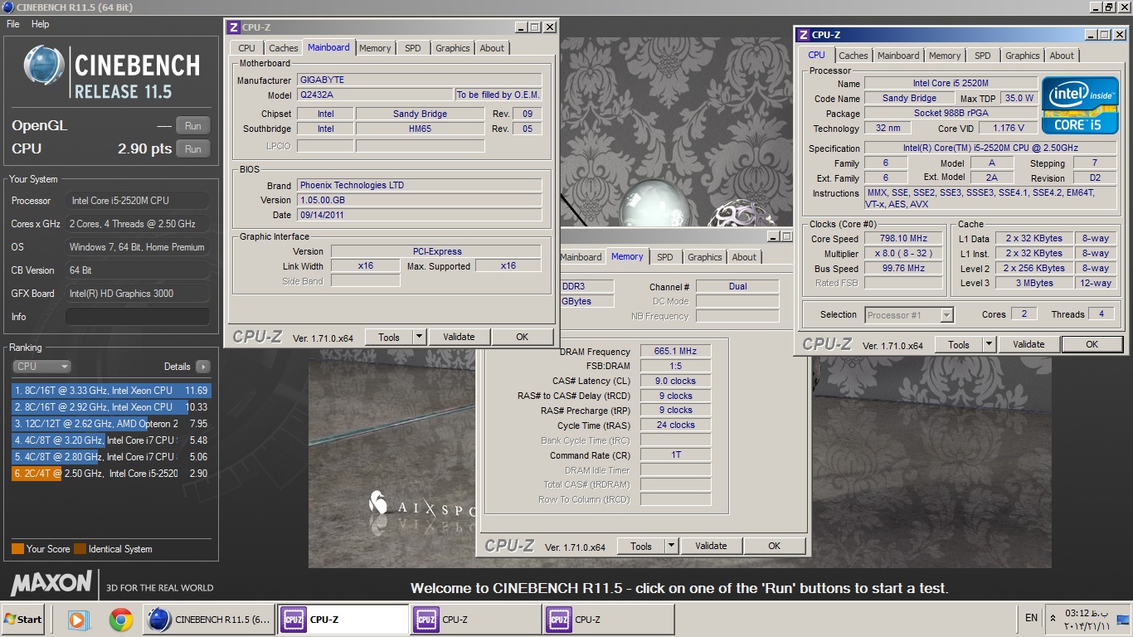
Task: Open Mainboard tab in right CPU-Z window
Action: pos(898,56)
